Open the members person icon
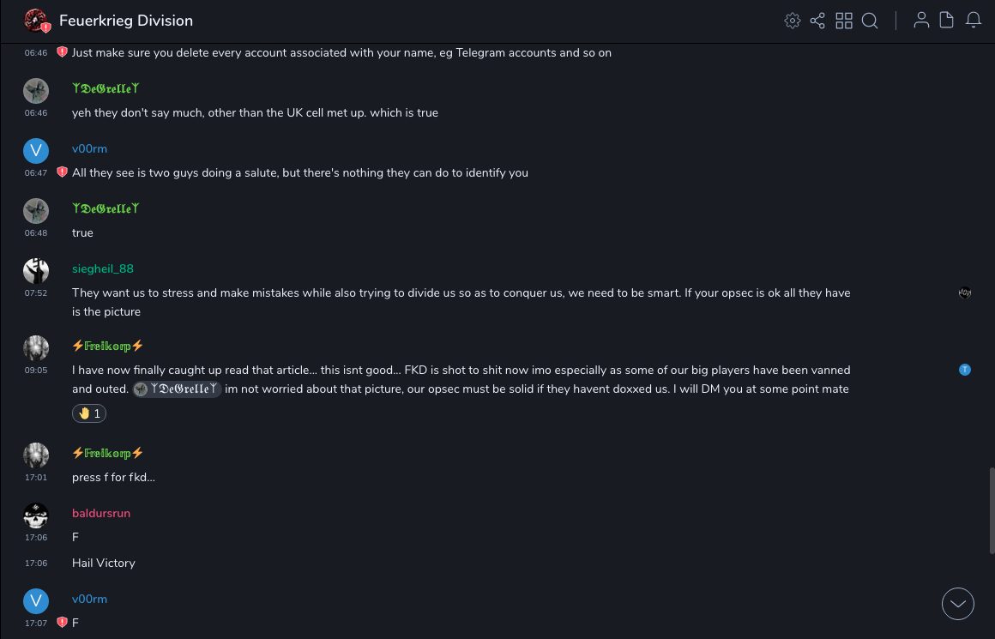 click(921, 21)
